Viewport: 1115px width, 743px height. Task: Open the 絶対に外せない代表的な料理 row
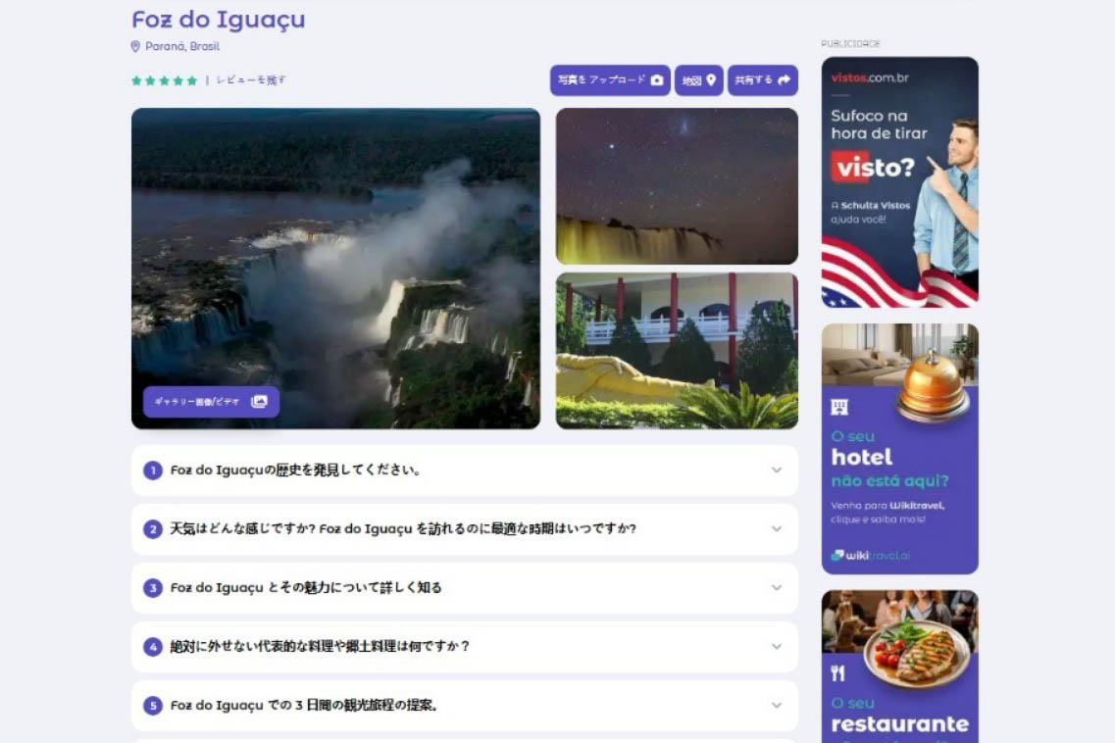(x=465, y=646)
